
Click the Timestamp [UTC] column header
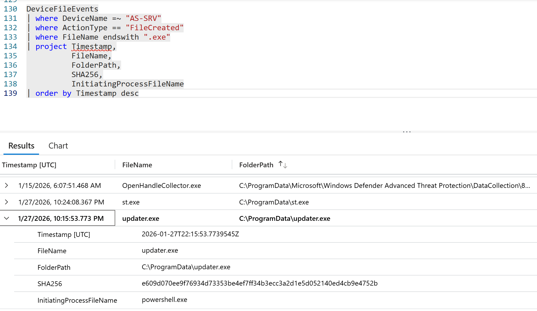pyautogui.click(x=29, y=165)
